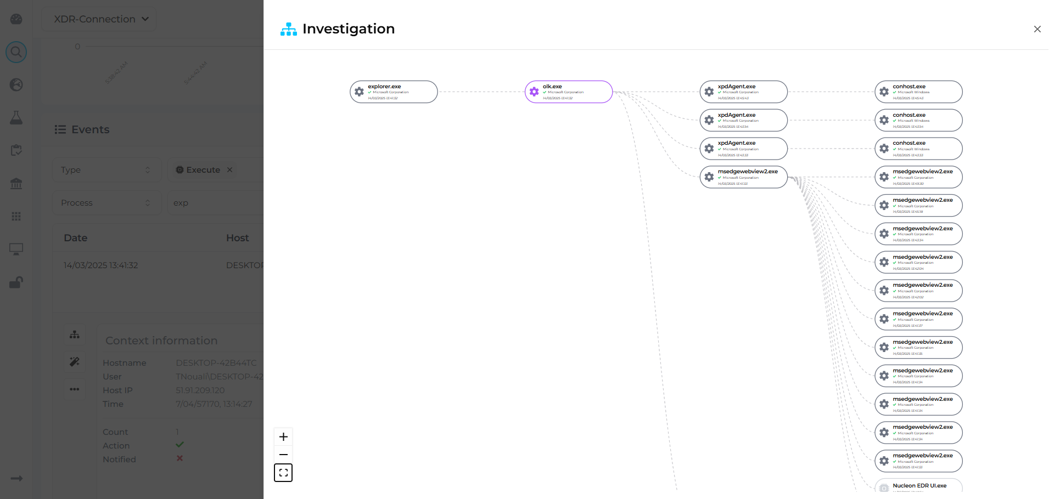Select the explorer.exe process node

point(394,92)
